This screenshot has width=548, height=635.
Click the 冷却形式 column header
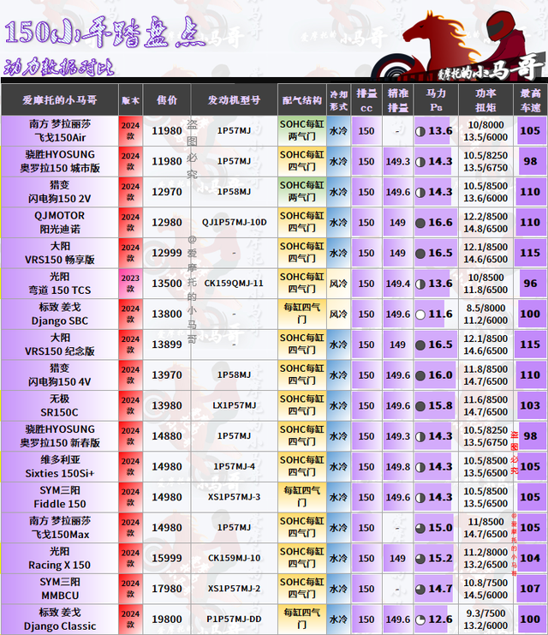point(338,100)
